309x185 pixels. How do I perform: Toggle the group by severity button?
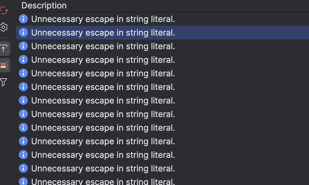(x=4, y=65)
